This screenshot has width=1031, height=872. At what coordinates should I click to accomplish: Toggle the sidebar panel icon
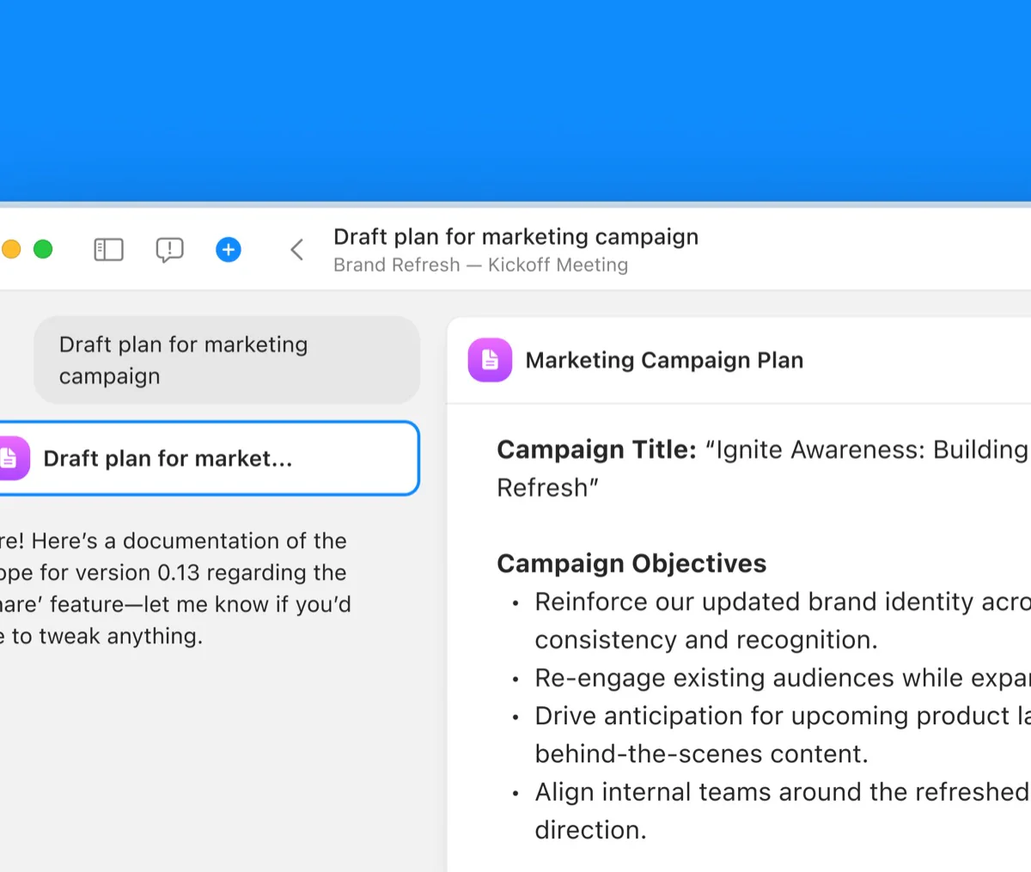(108, 250)
